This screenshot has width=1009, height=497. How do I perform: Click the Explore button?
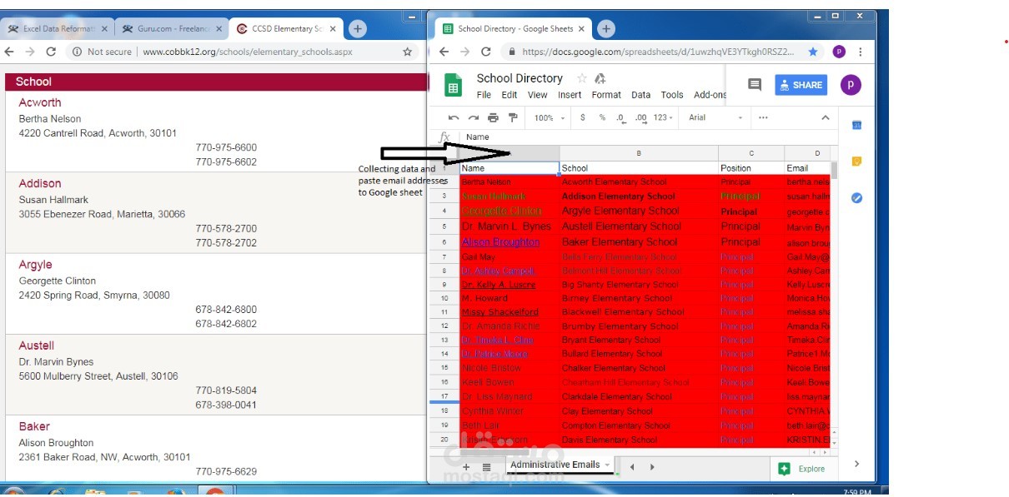(802, 469)
